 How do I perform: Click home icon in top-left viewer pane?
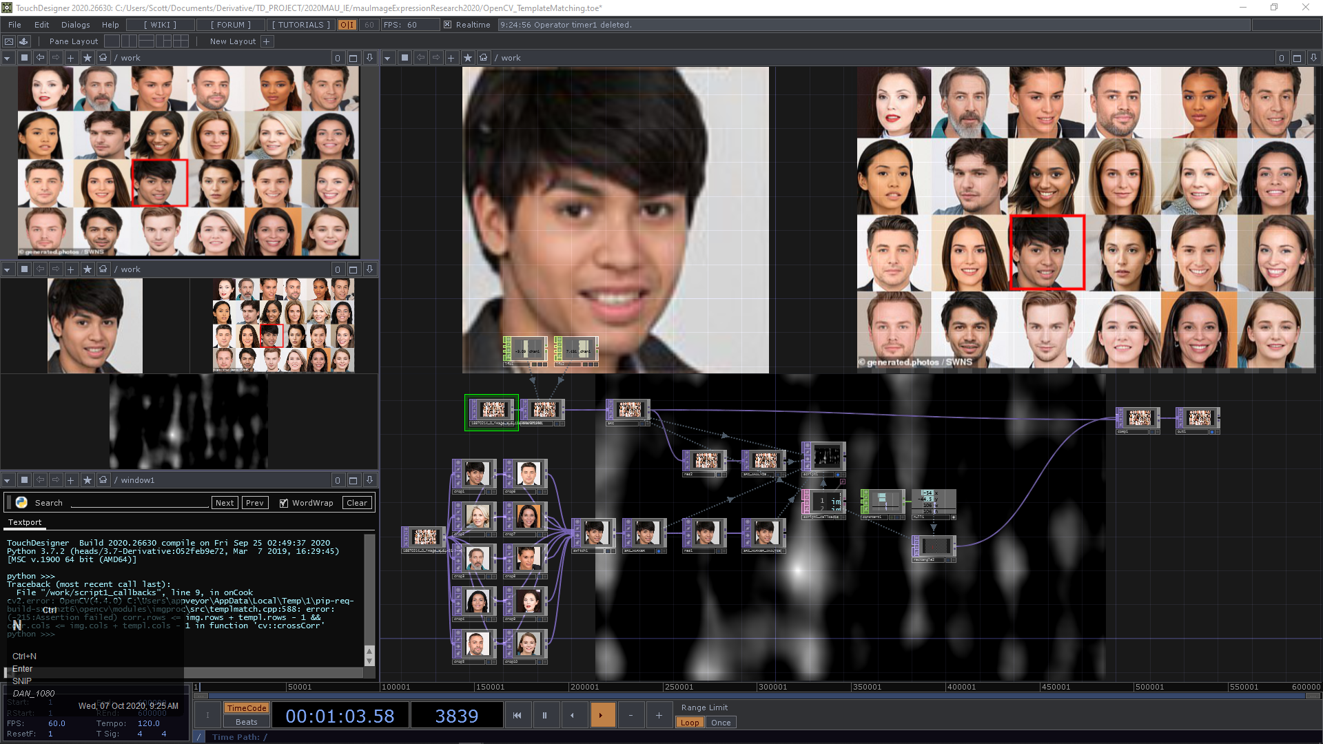pyautogui.click(x=103, y=58)
